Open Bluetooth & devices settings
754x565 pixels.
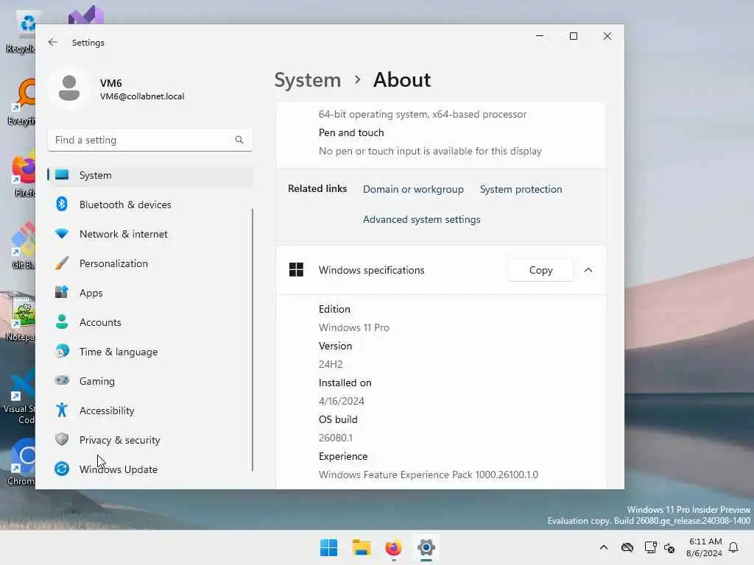pos(150,205)
